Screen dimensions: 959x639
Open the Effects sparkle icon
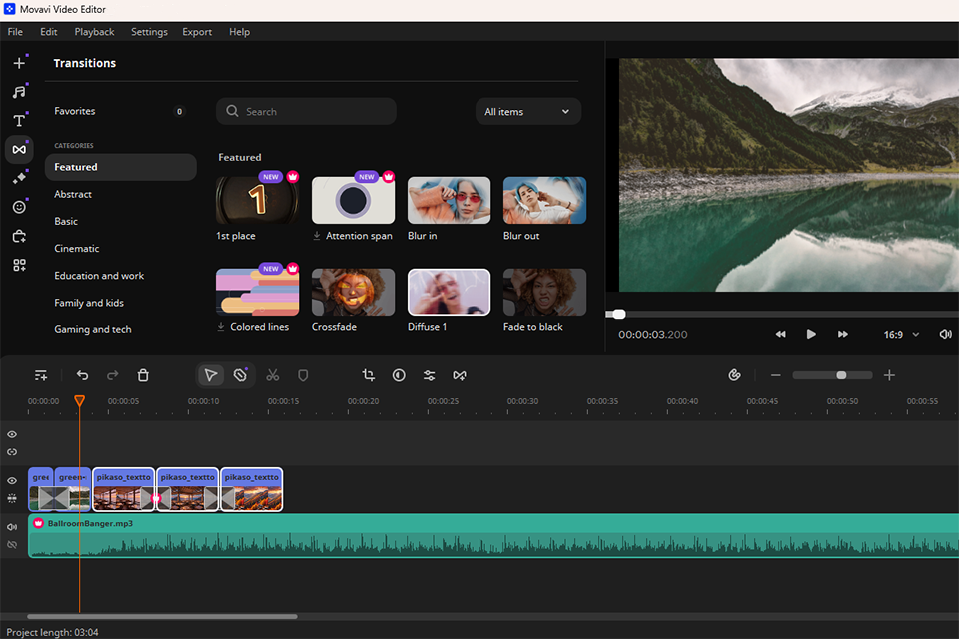coord(19,178)
